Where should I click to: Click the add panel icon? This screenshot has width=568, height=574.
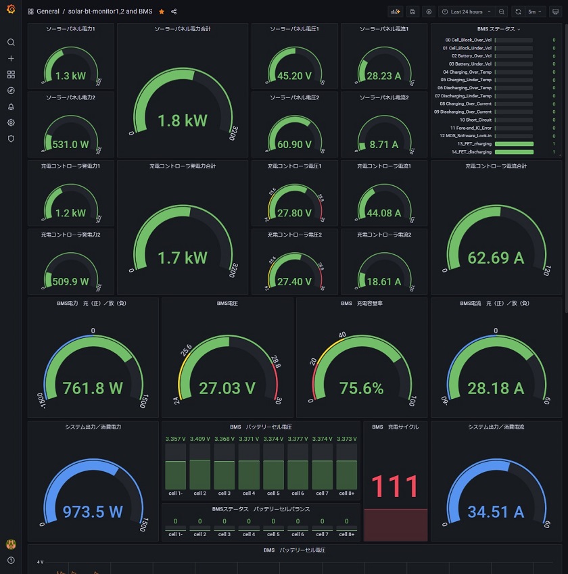pos(396,11)
